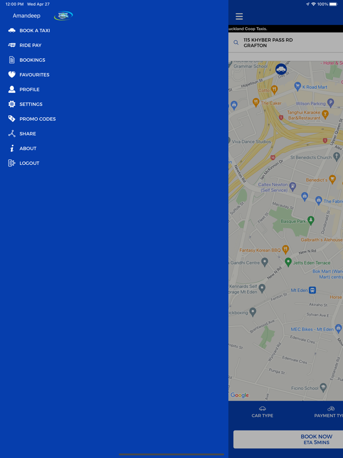Tap the green Jetts Eden Terrace pin
343x458 pixels.
(288, 262)
